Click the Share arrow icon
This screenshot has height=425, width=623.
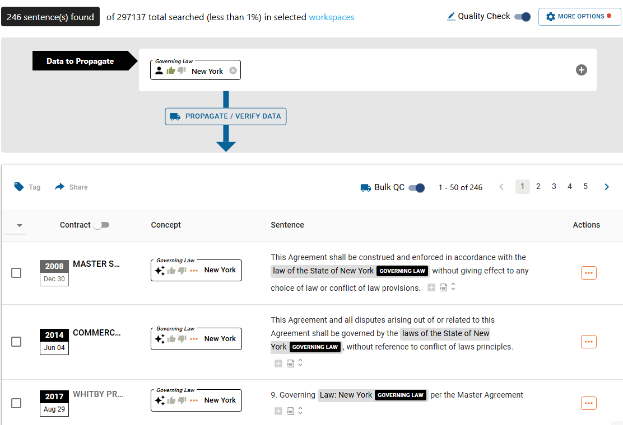coord(60,187)
